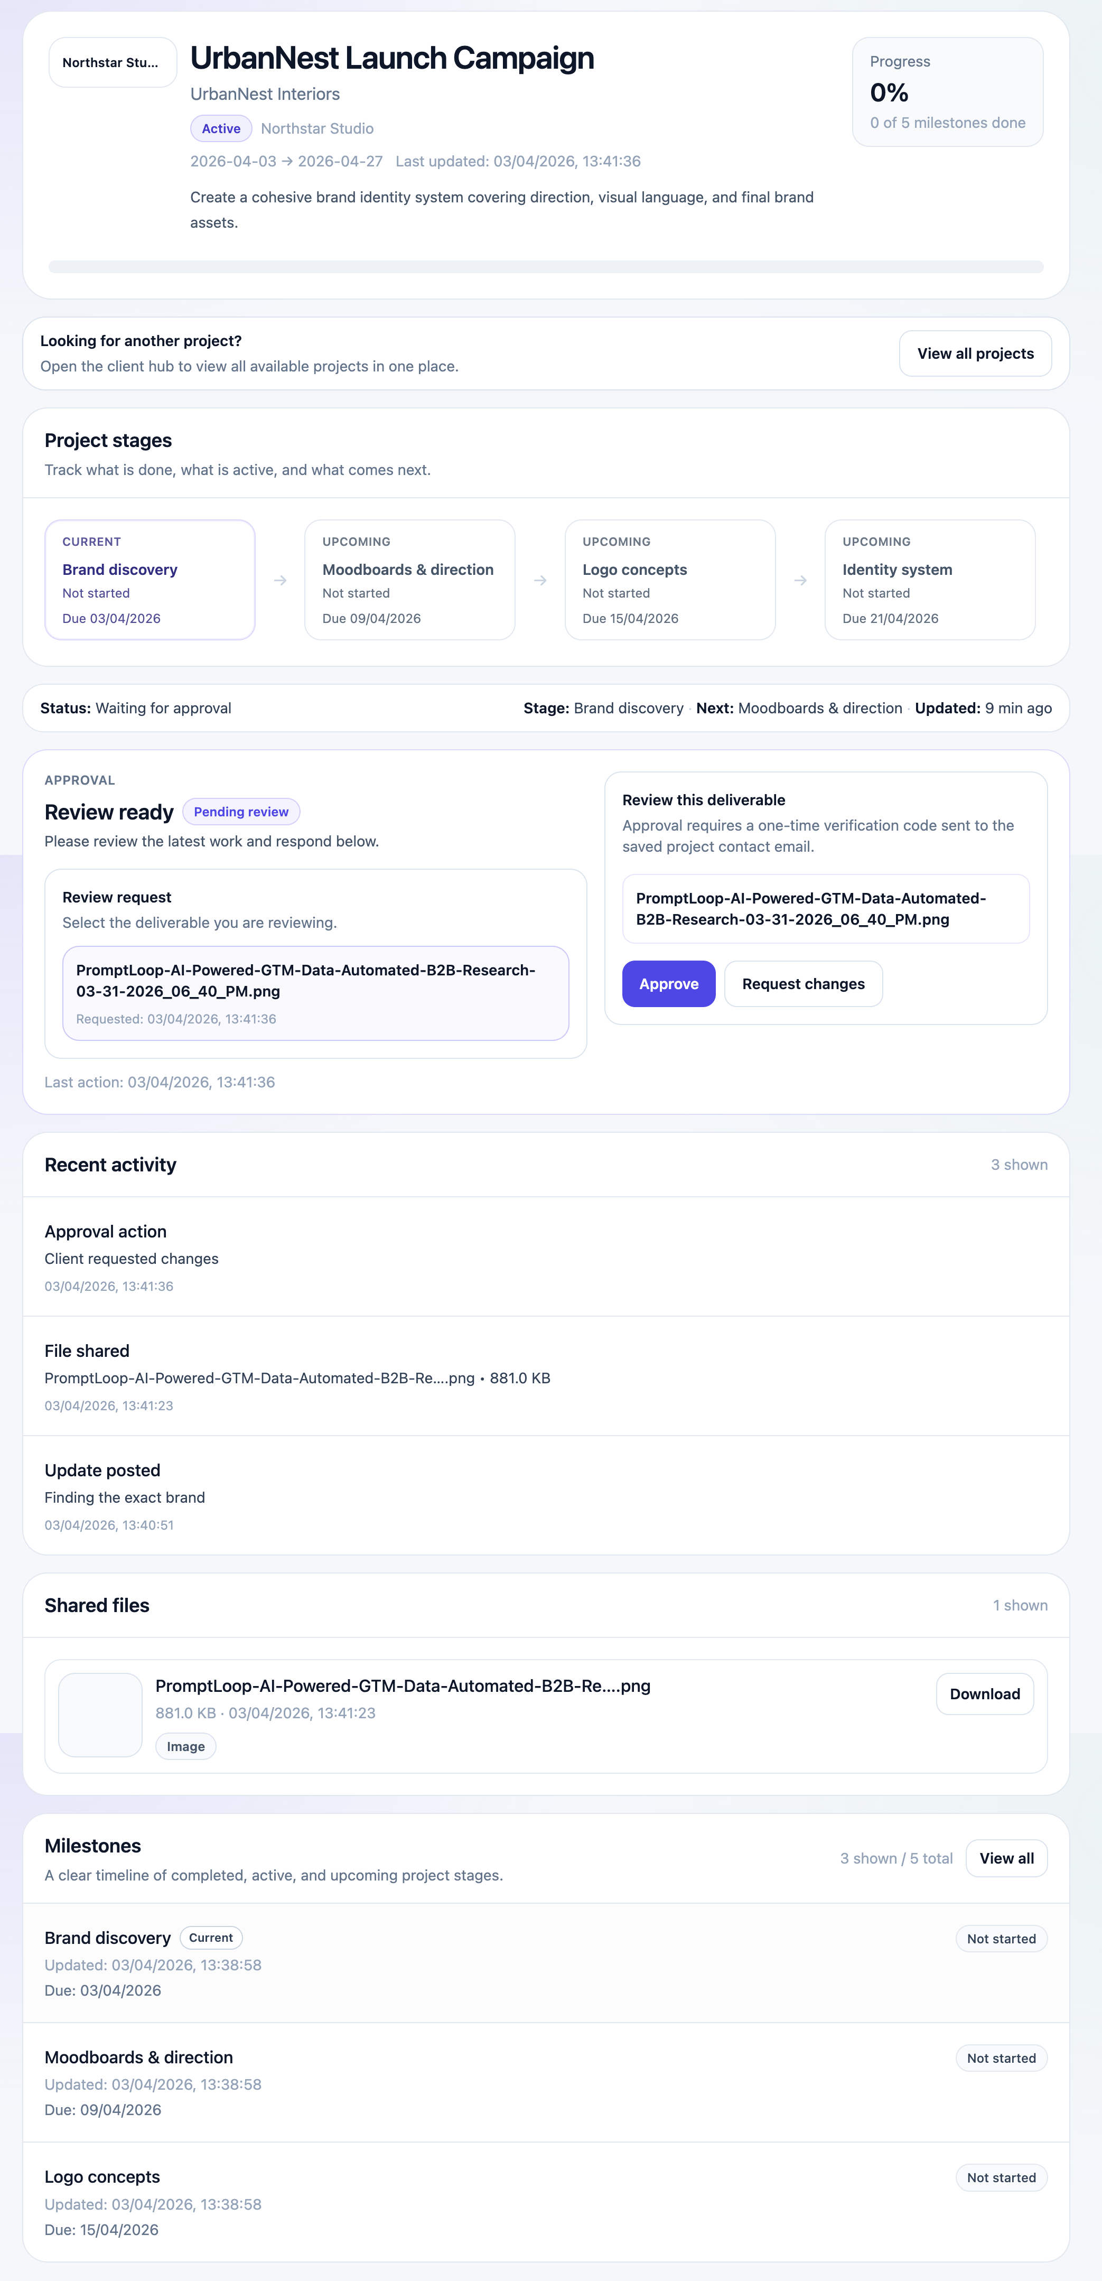This screenshot has width=1102, height=2281.
Task: Open the View all projects button
Action: click(975, 353)
